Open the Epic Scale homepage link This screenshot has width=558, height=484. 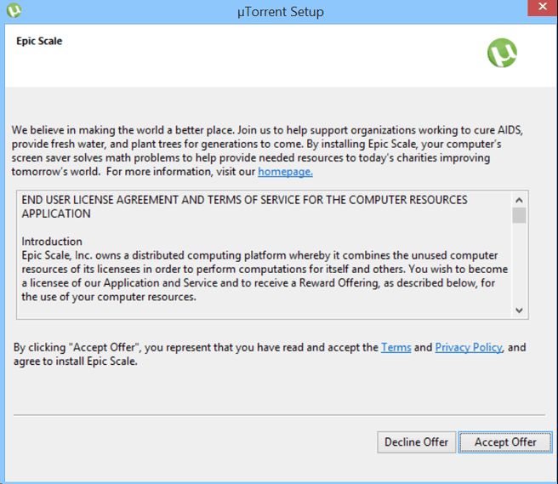285,172
